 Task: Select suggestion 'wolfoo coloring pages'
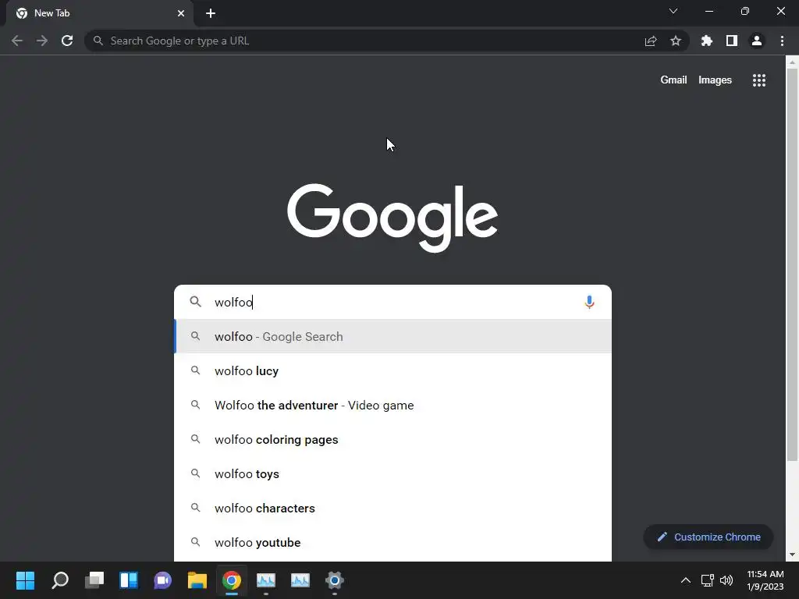point(393,440)
